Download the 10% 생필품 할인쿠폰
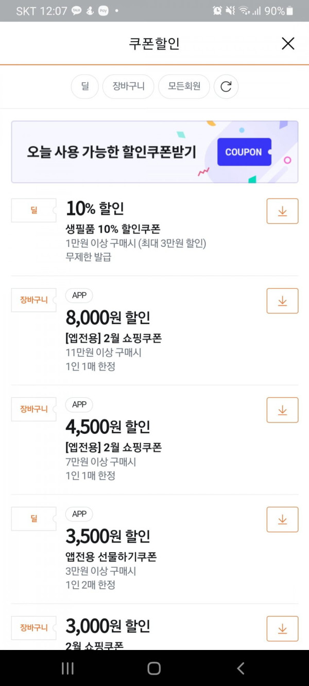Screen dimensions: 309x686 [x=282, y=211]
